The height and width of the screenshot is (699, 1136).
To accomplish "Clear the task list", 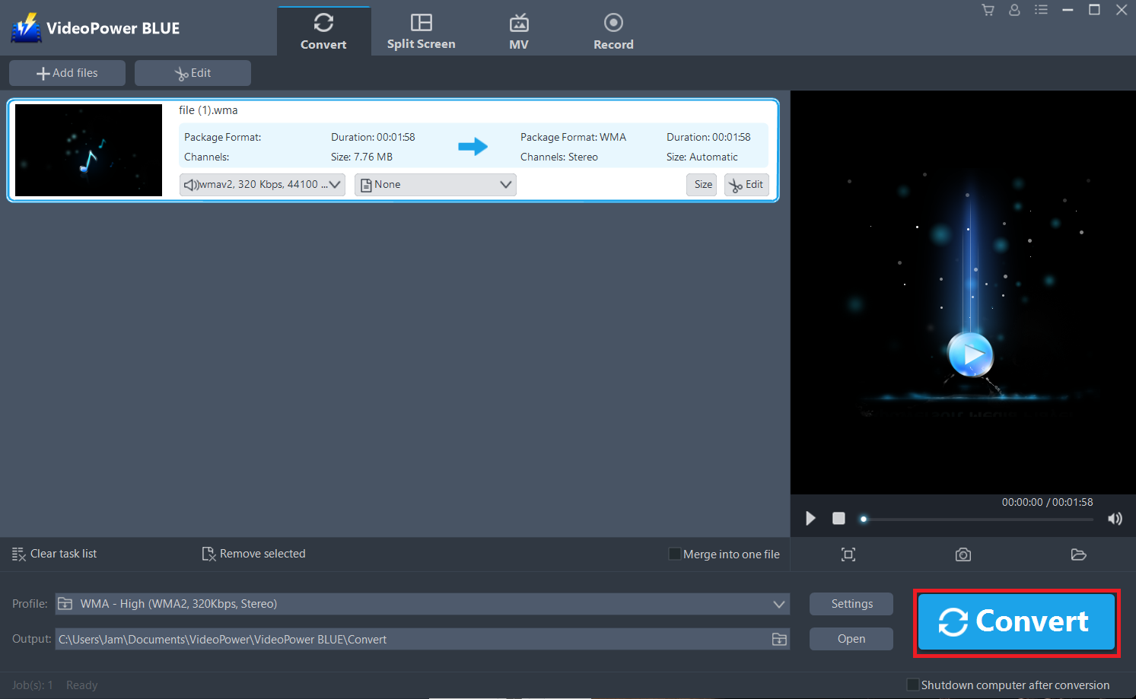I will 53,554.
